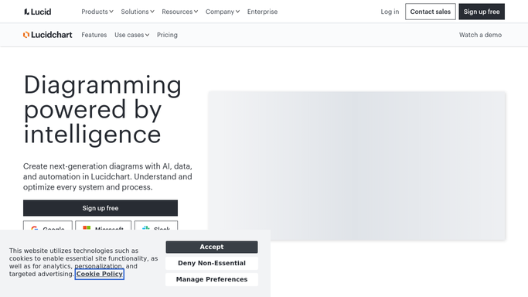The height and width of the screenshot is (297, 528).
Task: Open the Company dropdown menu
Action: click(223, 12)
